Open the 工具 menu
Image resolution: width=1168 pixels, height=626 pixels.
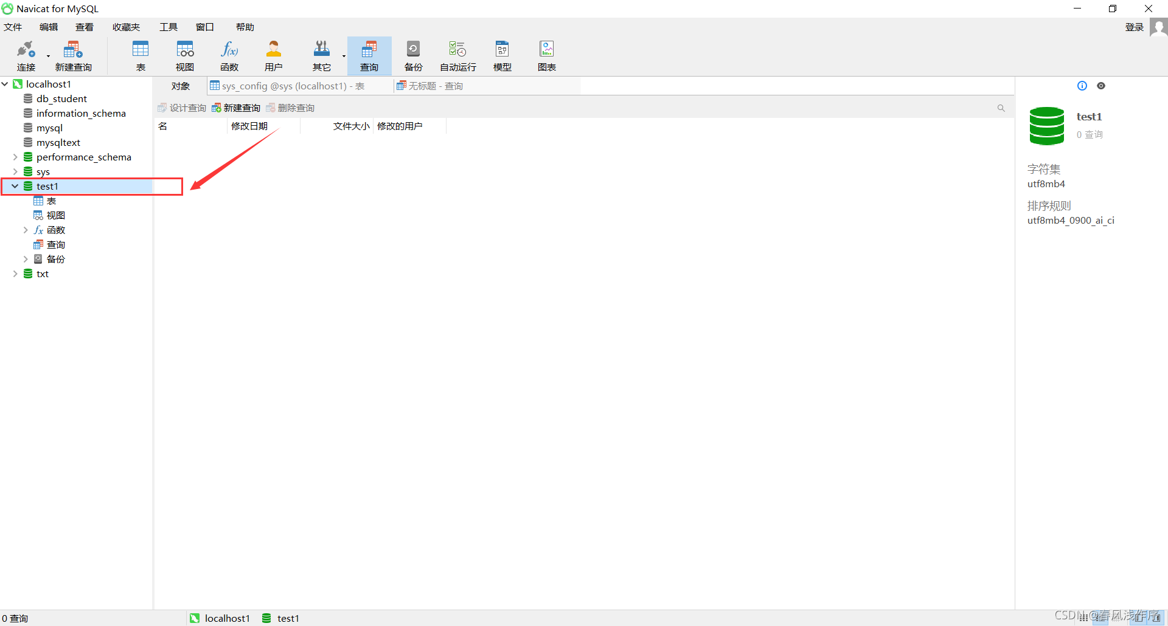coord(169,27)
